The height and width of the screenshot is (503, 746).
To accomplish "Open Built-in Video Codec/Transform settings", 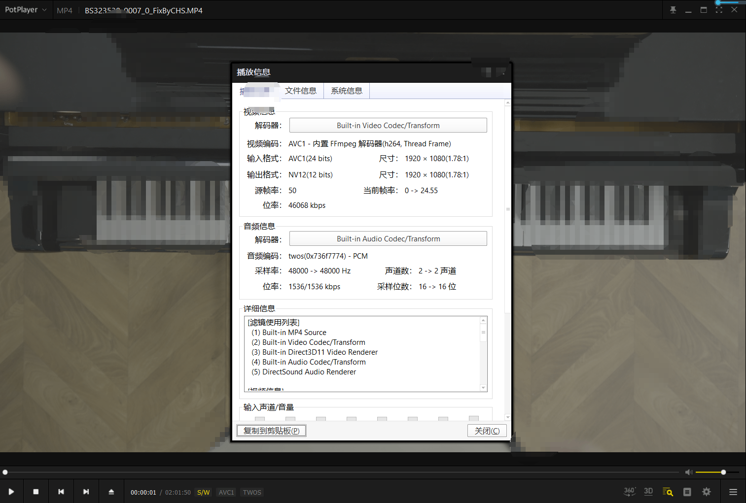I will (388, 125).
